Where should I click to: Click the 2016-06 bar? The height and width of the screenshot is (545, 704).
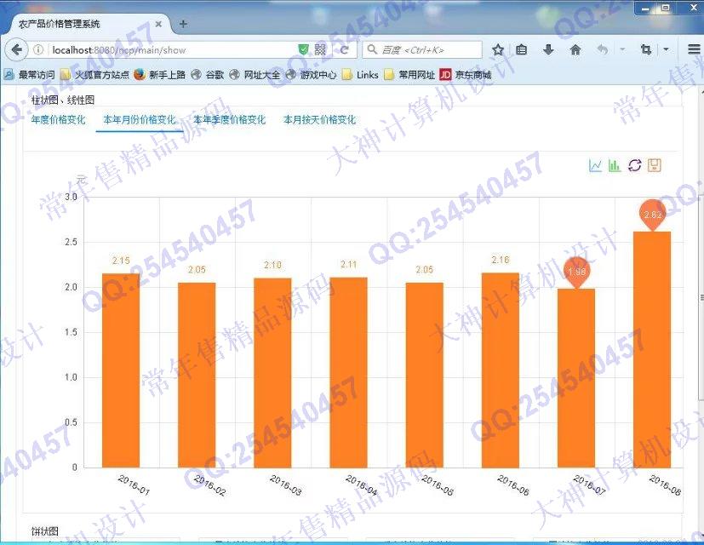pyautogui.click(x=501, y=370)
